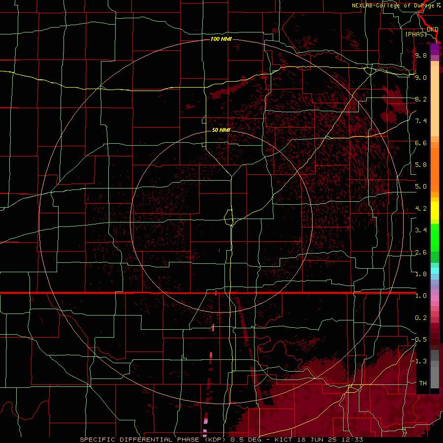This screenshot has width=443, height=443.
Task: Pick the purple swatch at the legend top
Action: 435,49
